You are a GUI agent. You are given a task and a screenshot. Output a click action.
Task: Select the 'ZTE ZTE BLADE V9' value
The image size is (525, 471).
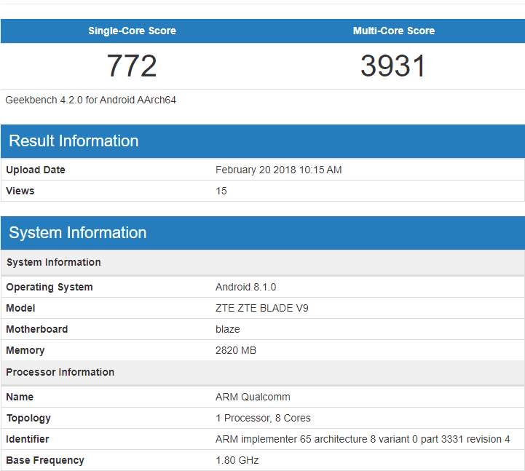262,308
